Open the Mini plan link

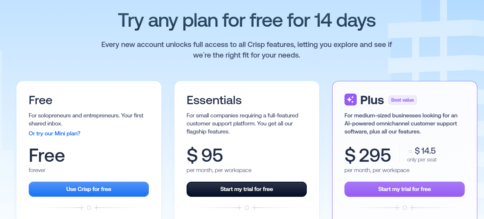(x=54, y=133)
